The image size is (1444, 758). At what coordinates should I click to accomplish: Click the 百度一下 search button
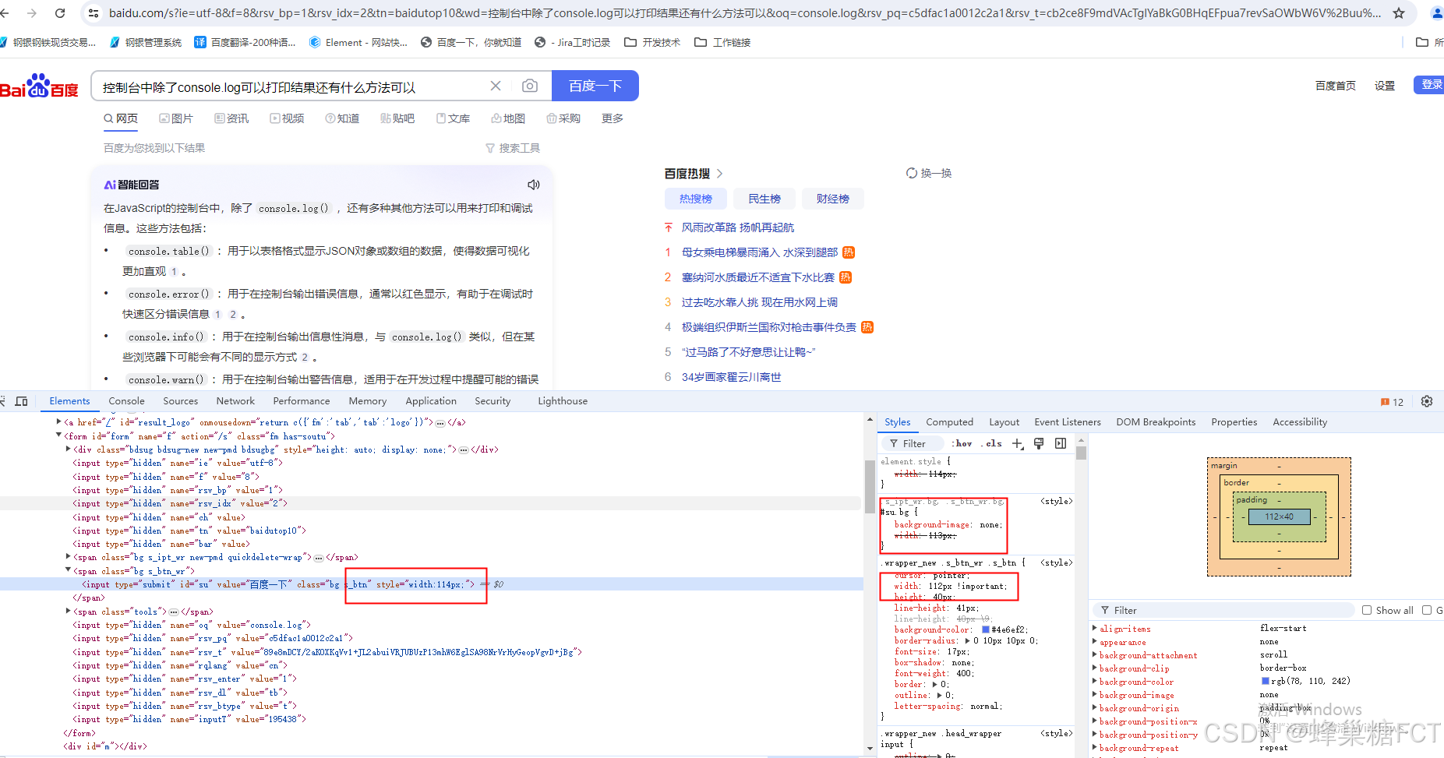595,86
